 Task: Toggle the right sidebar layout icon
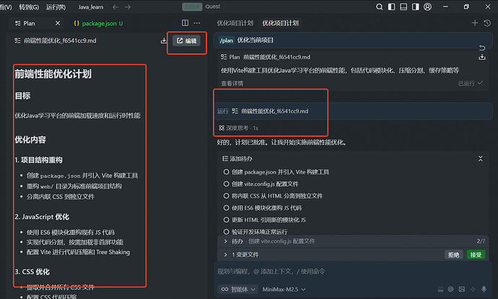click(416, 6)
